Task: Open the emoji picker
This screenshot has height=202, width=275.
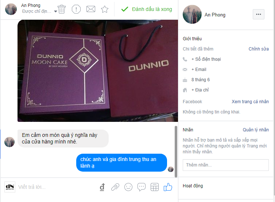Action: pyautogui.click(x=128, y=187)
